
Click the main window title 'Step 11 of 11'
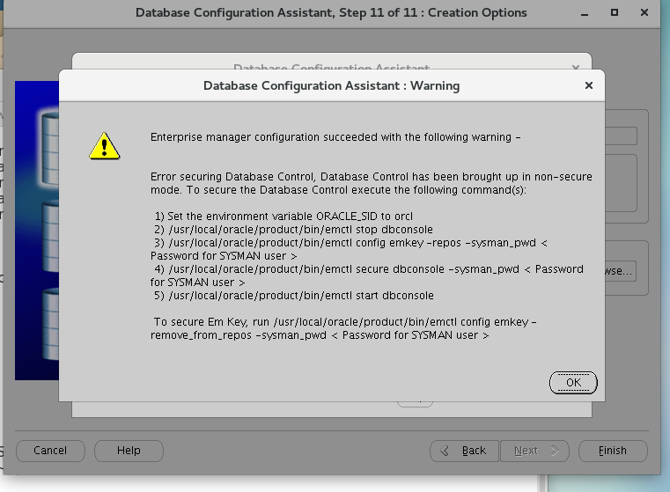(x=331, y=13)
